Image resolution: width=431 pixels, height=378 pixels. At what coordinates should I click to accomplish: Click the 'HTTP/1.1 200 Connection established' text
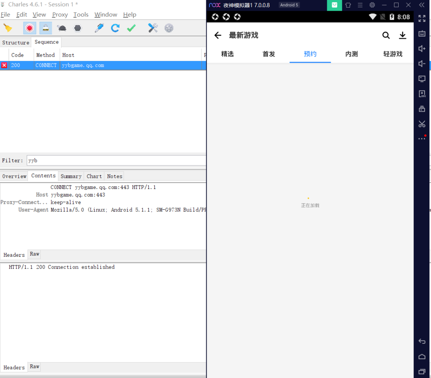coord(61,267)
